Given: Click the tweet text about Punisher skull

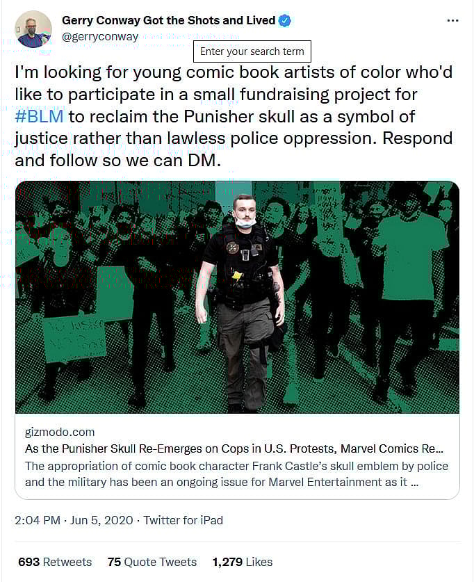Looking at the screenshot, I should (x=234, y=116).
